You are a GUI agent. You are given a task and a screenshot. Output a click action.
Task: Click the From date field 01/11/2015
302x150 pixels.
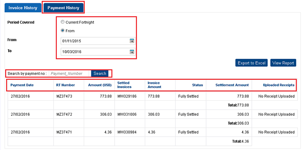(x=98, y=41)
